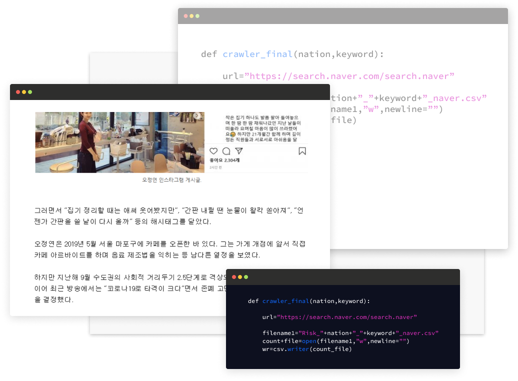Click the count+file=open line in the dark window
Viewport: 518px width, 381px height.
336,341
